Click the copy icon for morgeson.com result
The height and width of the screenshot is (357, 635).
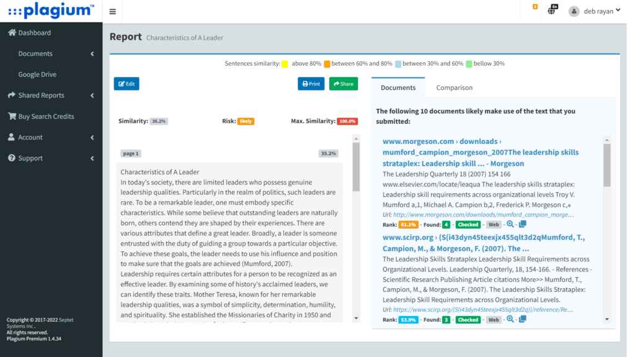click(522, 224)
